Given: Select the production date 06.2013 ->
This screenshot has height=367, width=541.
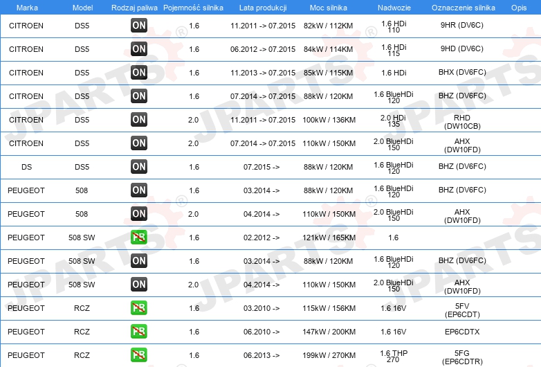Looking at the screenshot, I should (x=262, y=355).
